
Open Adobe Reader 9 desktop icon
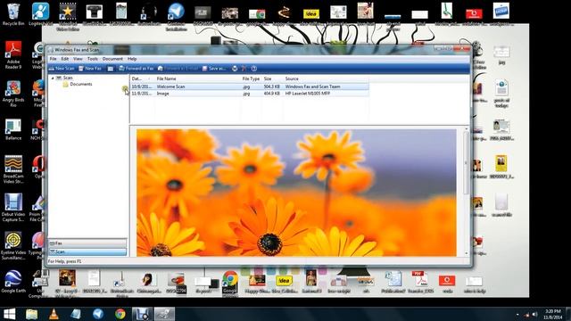pyautogui.click(x=13, y=54)
